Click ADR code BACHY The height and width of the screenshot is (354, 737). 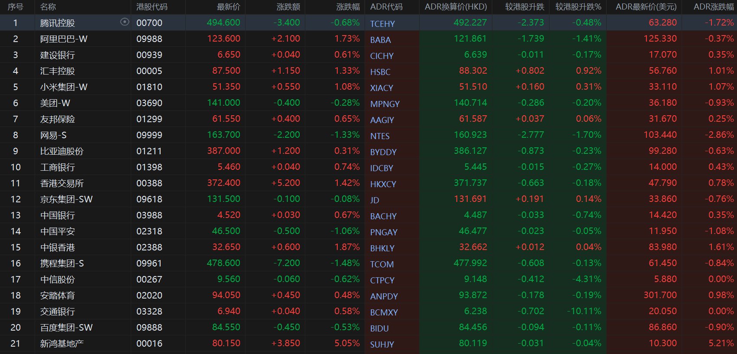(383, 216)
